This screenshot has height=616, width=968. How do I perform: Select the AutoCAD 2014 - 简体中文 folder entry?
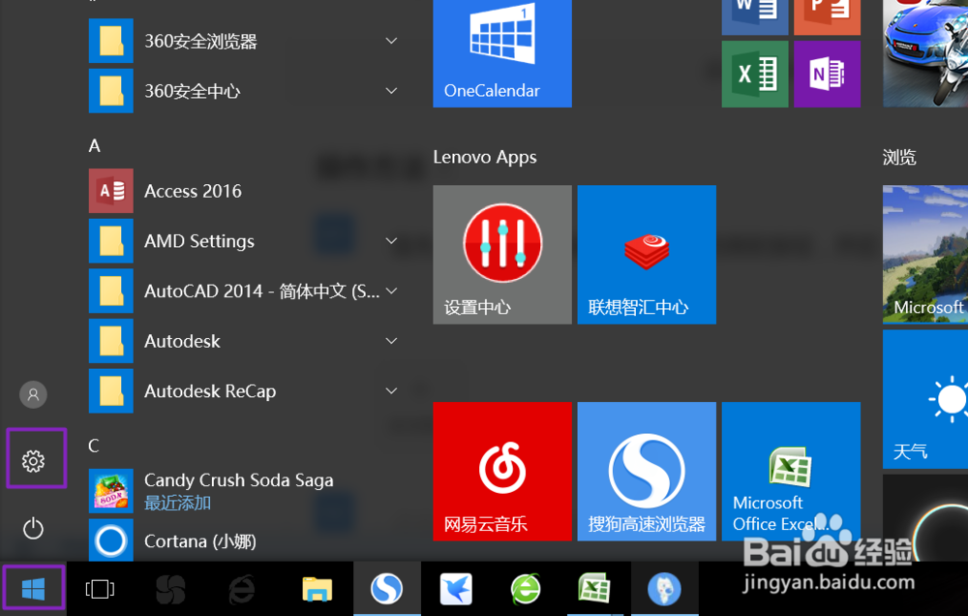pyautogui.click(x=245, y=291)
